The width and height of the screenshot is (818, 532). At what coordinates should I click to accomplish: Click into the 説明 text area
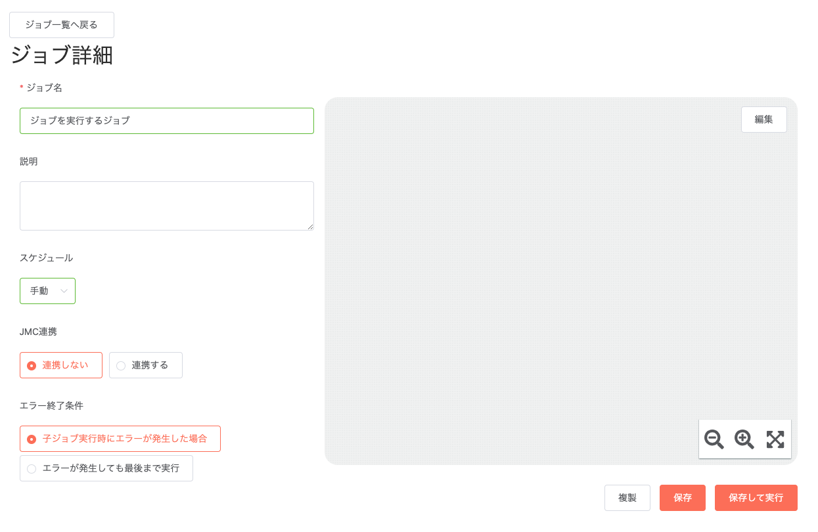[167, 206]
